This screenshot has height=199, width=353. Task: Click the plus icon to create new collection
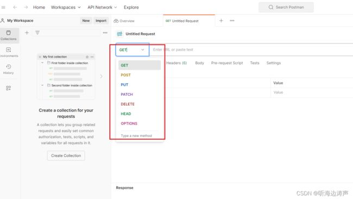coord(27,33)
